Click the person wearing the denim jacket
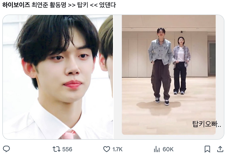 coord(160,66)
